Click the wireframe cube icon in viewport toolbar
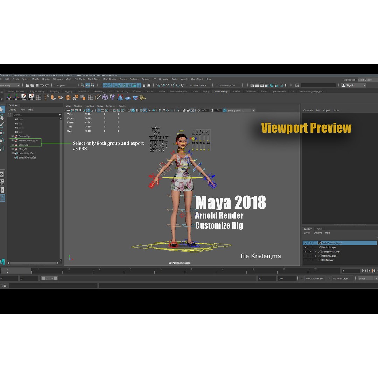Screen dimensions: 378x378 coord(129,110)
